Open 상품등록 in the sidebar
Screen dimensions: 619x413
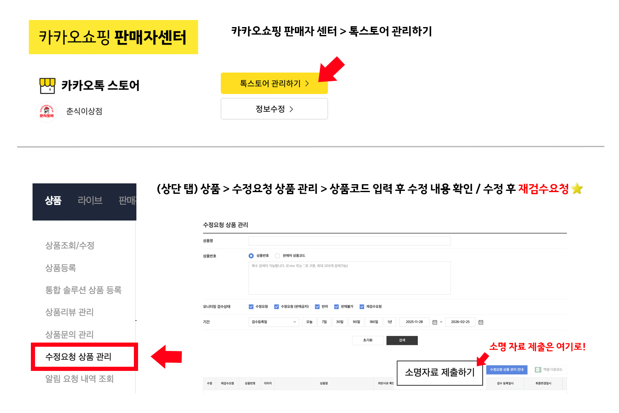point(60,268)
